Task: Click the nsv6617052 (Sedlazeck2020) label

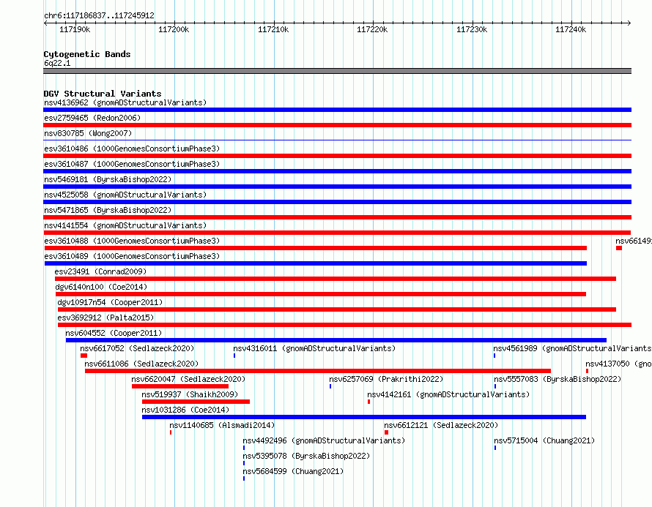Action: pos(137,348)
